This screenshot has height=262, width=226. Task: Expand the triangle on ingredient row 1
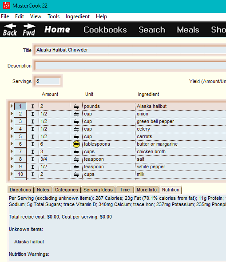12,106
